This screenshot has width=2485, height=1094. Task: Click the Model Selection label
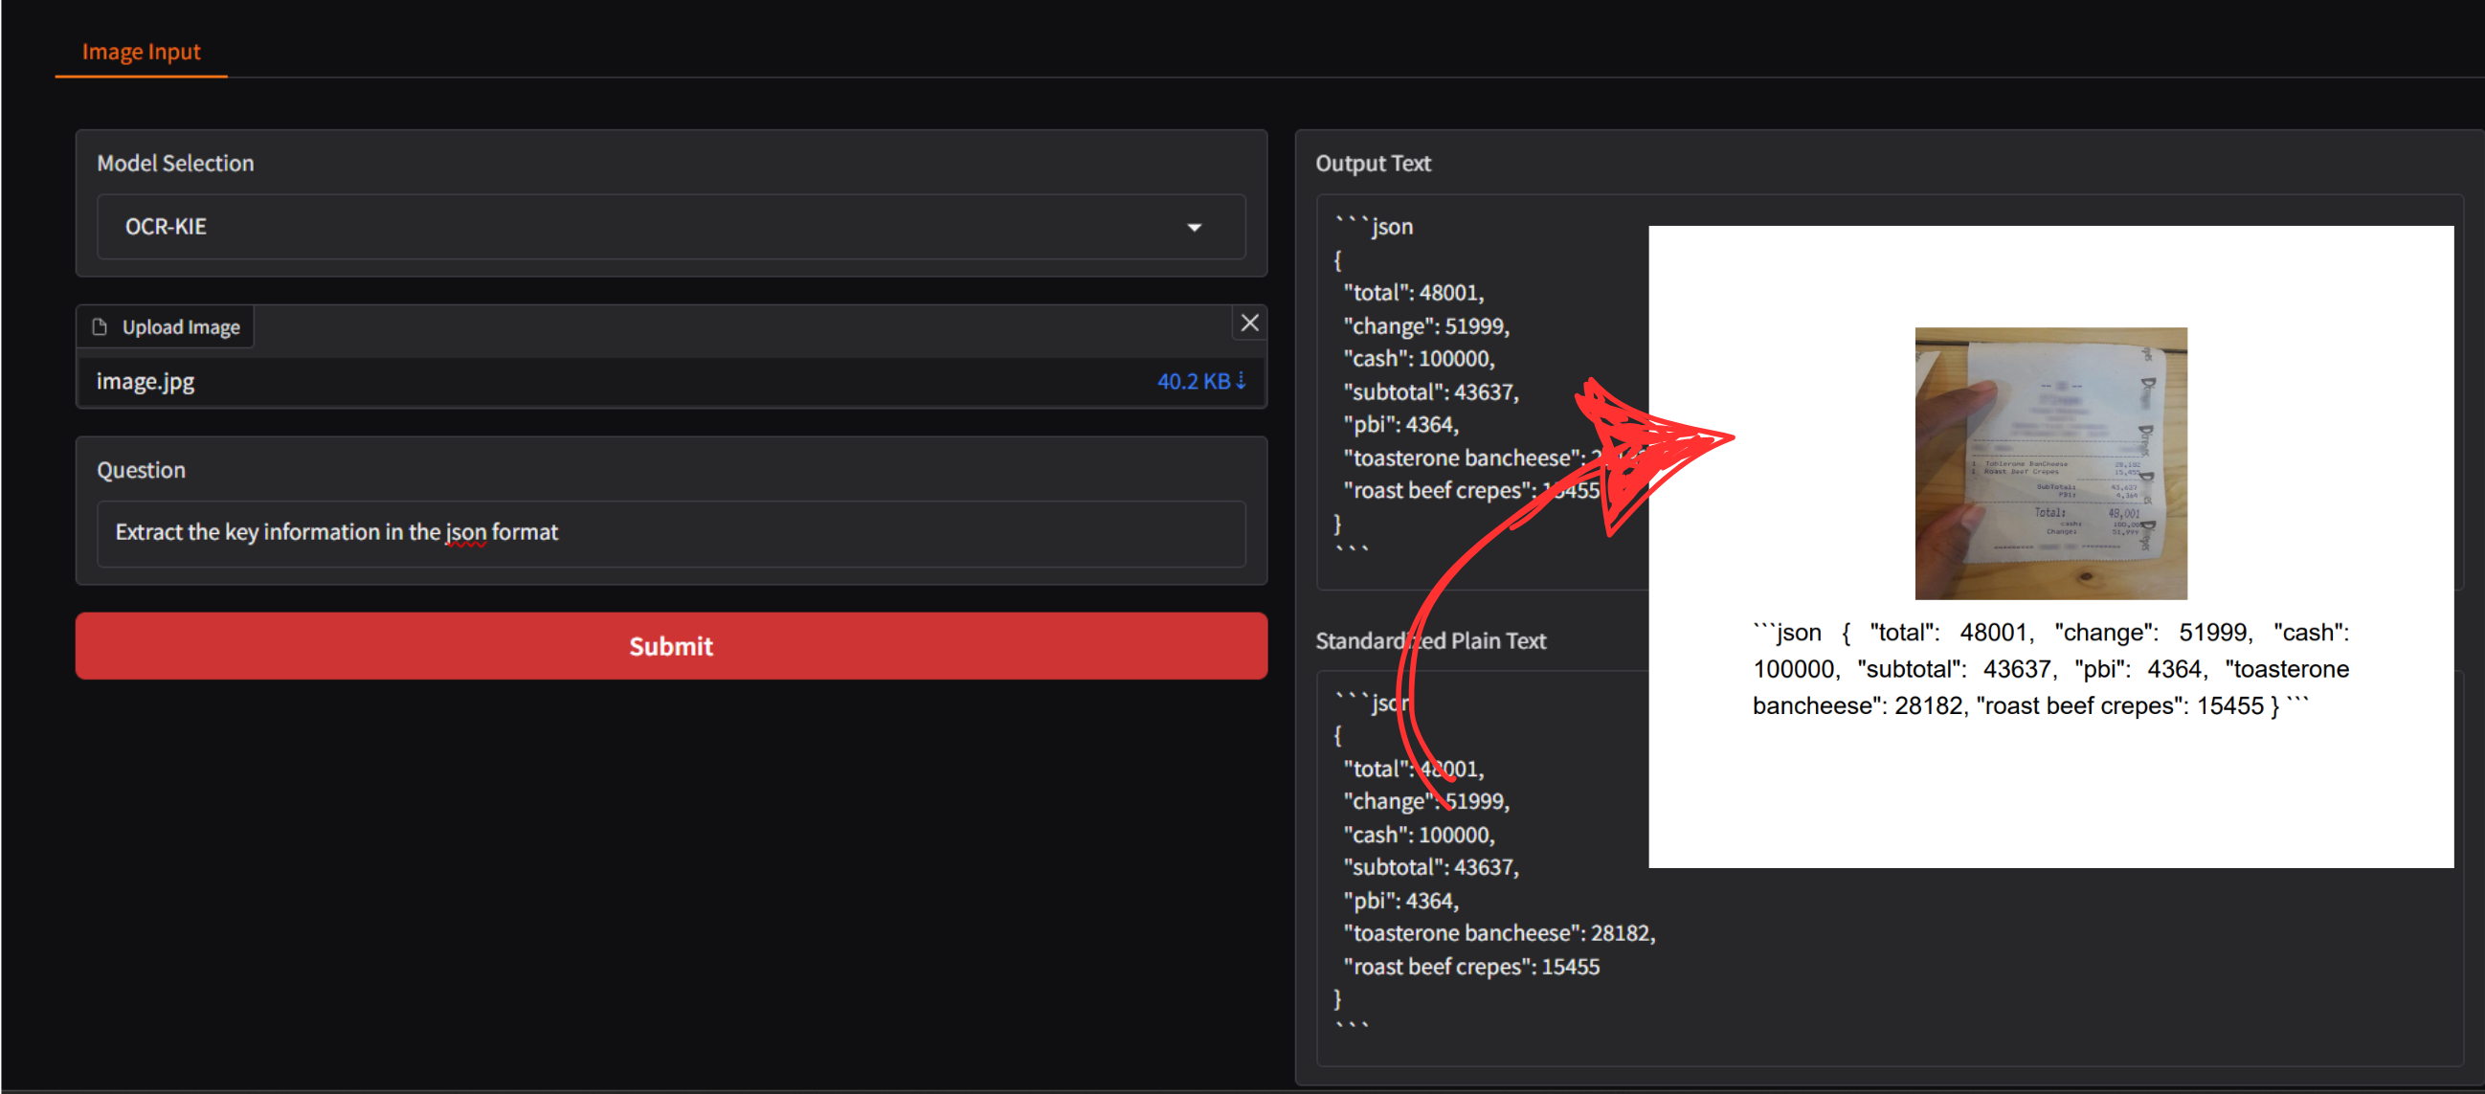point(175,163)
